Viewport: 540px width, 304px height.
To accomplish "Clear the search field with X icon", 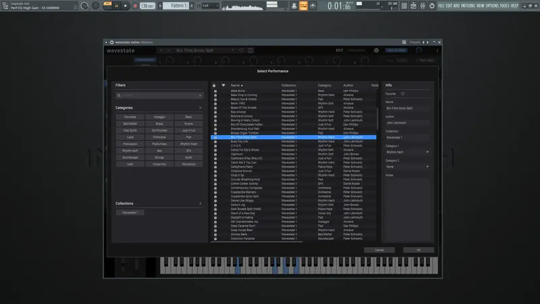I will click(x=200, y=96).
